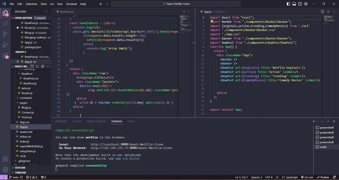Screen dimensions: 339x180
Task: Collapse the OPEN EDITORS section
Action: pyautogui.click(x=23, y=18)
